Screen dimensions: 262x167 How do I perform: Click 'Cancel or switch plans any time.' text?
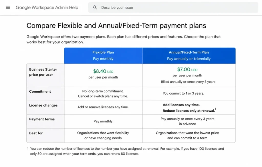[x=103, y=96]
